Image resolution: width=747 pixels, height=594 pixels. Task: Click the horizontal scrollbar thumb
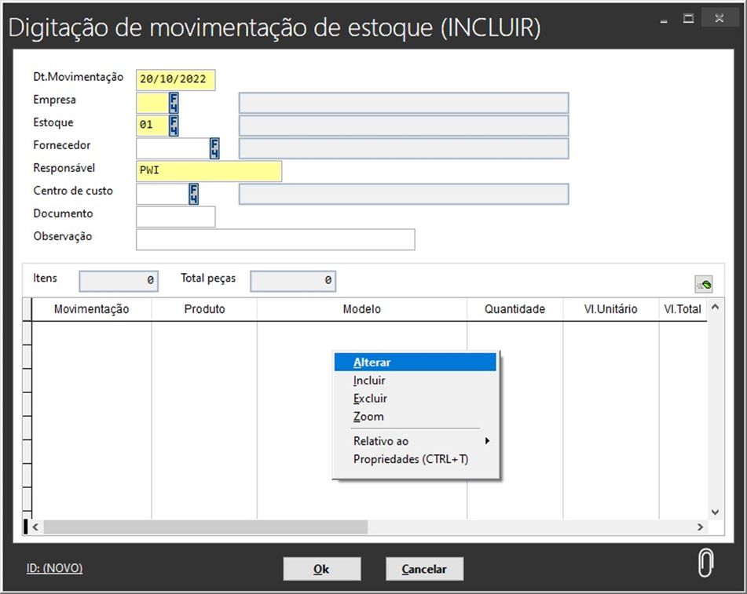pos(205,527)
